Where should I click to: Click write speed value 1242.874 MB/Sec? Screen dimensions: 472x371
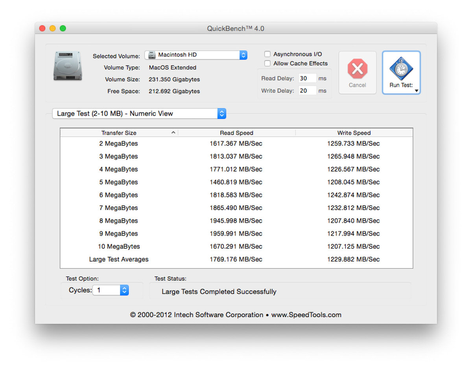354,195
